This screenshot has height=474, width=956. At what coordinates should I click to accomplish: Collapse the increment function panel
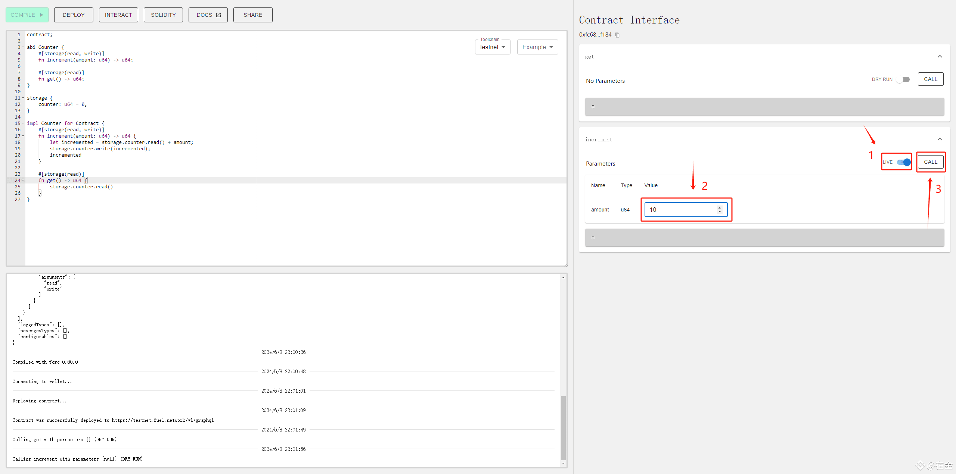(940, 139)
